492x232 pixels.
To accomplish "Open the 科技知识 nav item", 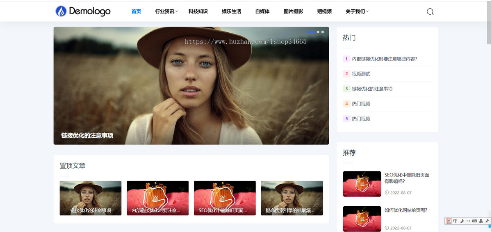I will [x=198, y=11].
